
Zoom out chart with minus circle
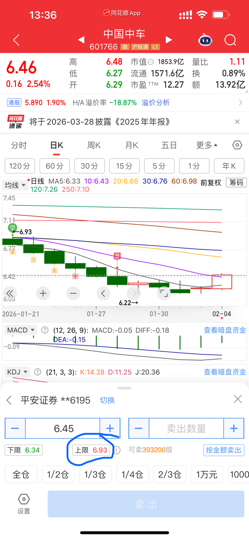click(x=73, y=293)
